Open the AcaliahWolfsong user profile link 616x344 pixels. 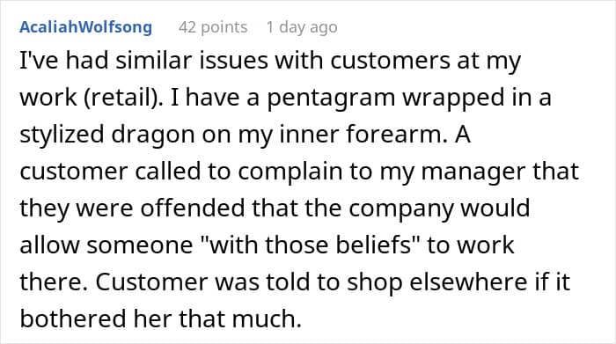85,27
